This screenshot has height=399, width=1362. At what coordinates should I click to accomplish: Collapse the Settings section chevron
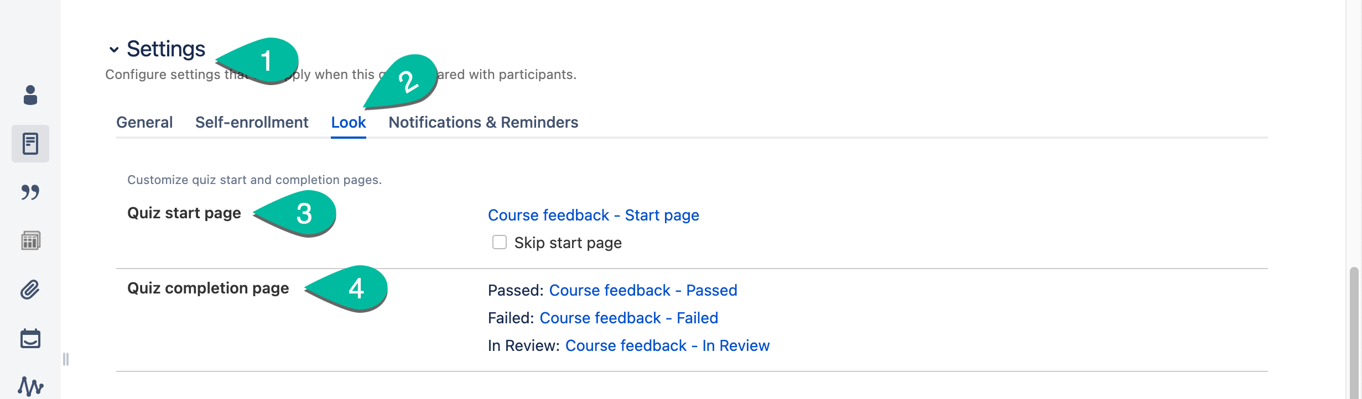click(x=114, y=50)
